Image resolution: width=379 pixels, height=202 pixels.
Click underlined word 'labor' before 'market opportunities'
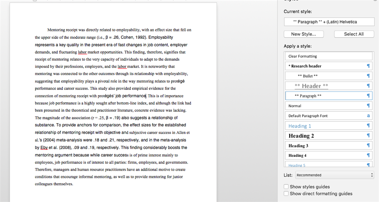82,52
